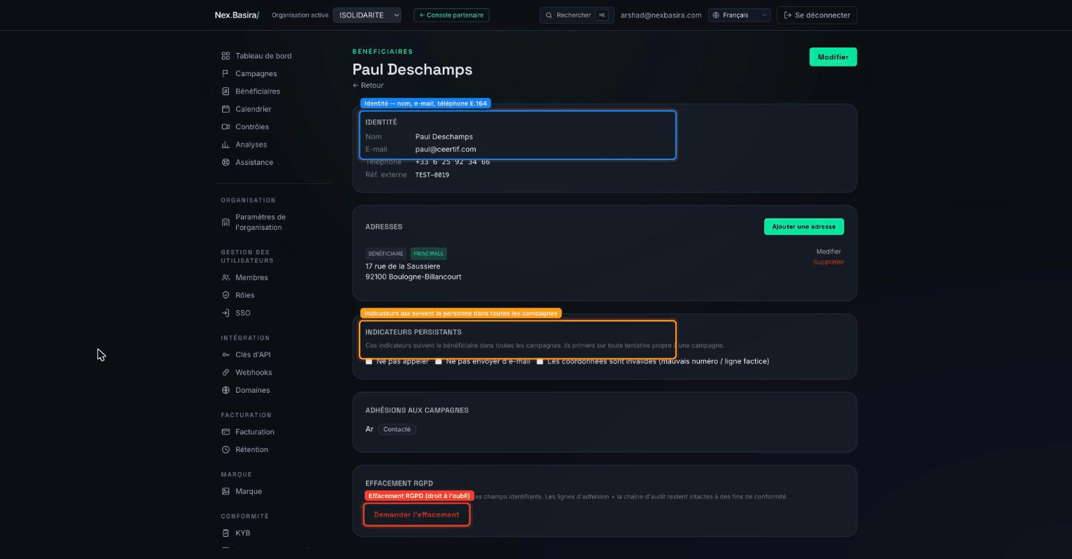Click the PRINCIPALE address tag
Viewport: 1072px width, 559px height.
pos(428,254)
